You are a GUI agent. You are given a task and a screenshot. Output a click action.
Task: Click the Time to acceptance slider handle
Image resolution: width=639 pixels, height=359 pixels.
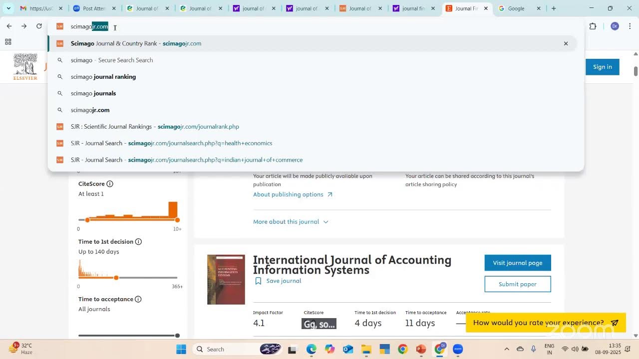(x=177, y=336)
